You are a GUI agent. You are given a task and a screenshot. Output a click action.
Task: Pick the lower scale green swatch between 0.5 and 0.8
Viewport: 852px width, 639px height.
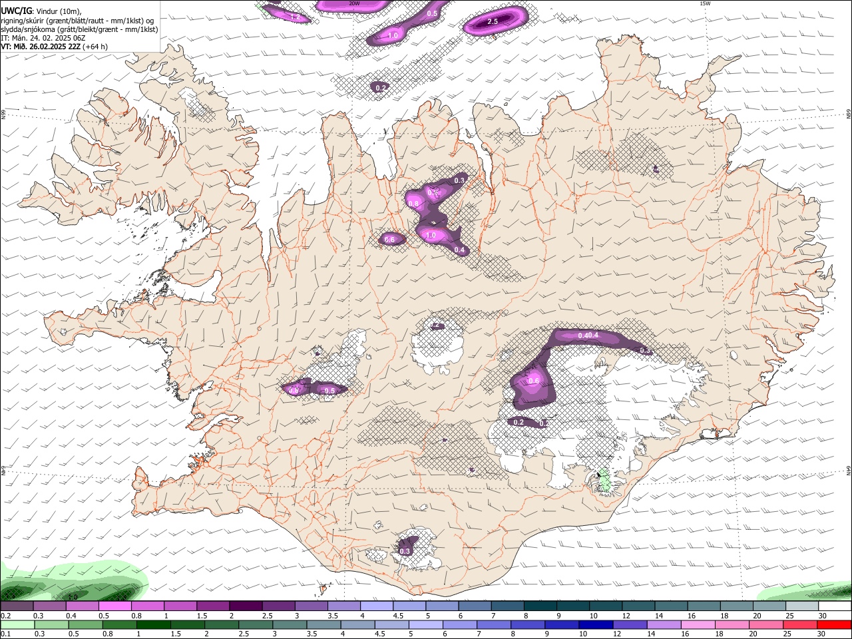point(85,625)
